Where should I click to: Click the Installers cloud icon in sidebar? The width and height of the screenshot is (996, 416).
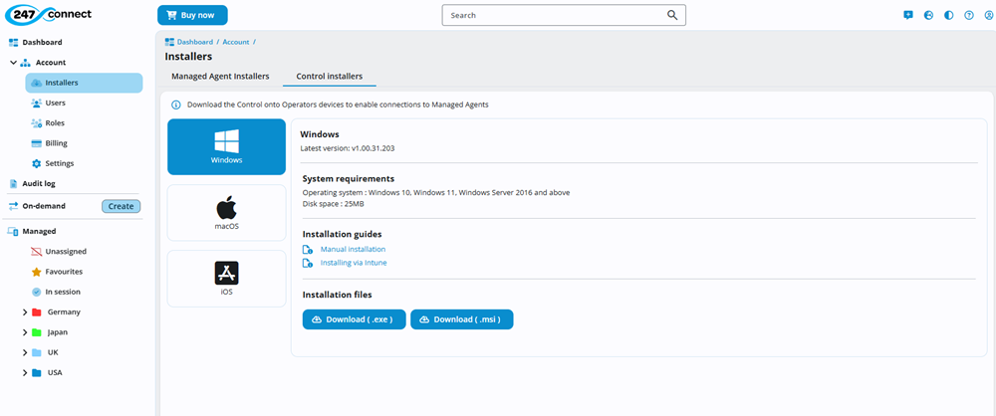[x=36, y=84]
